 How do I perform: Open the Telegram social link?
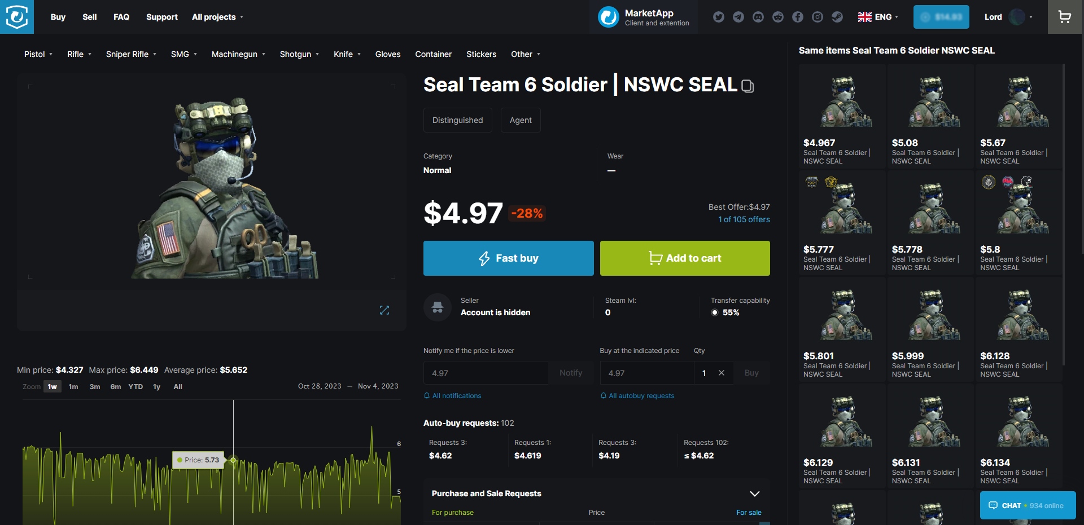click(x=738, y=17)
